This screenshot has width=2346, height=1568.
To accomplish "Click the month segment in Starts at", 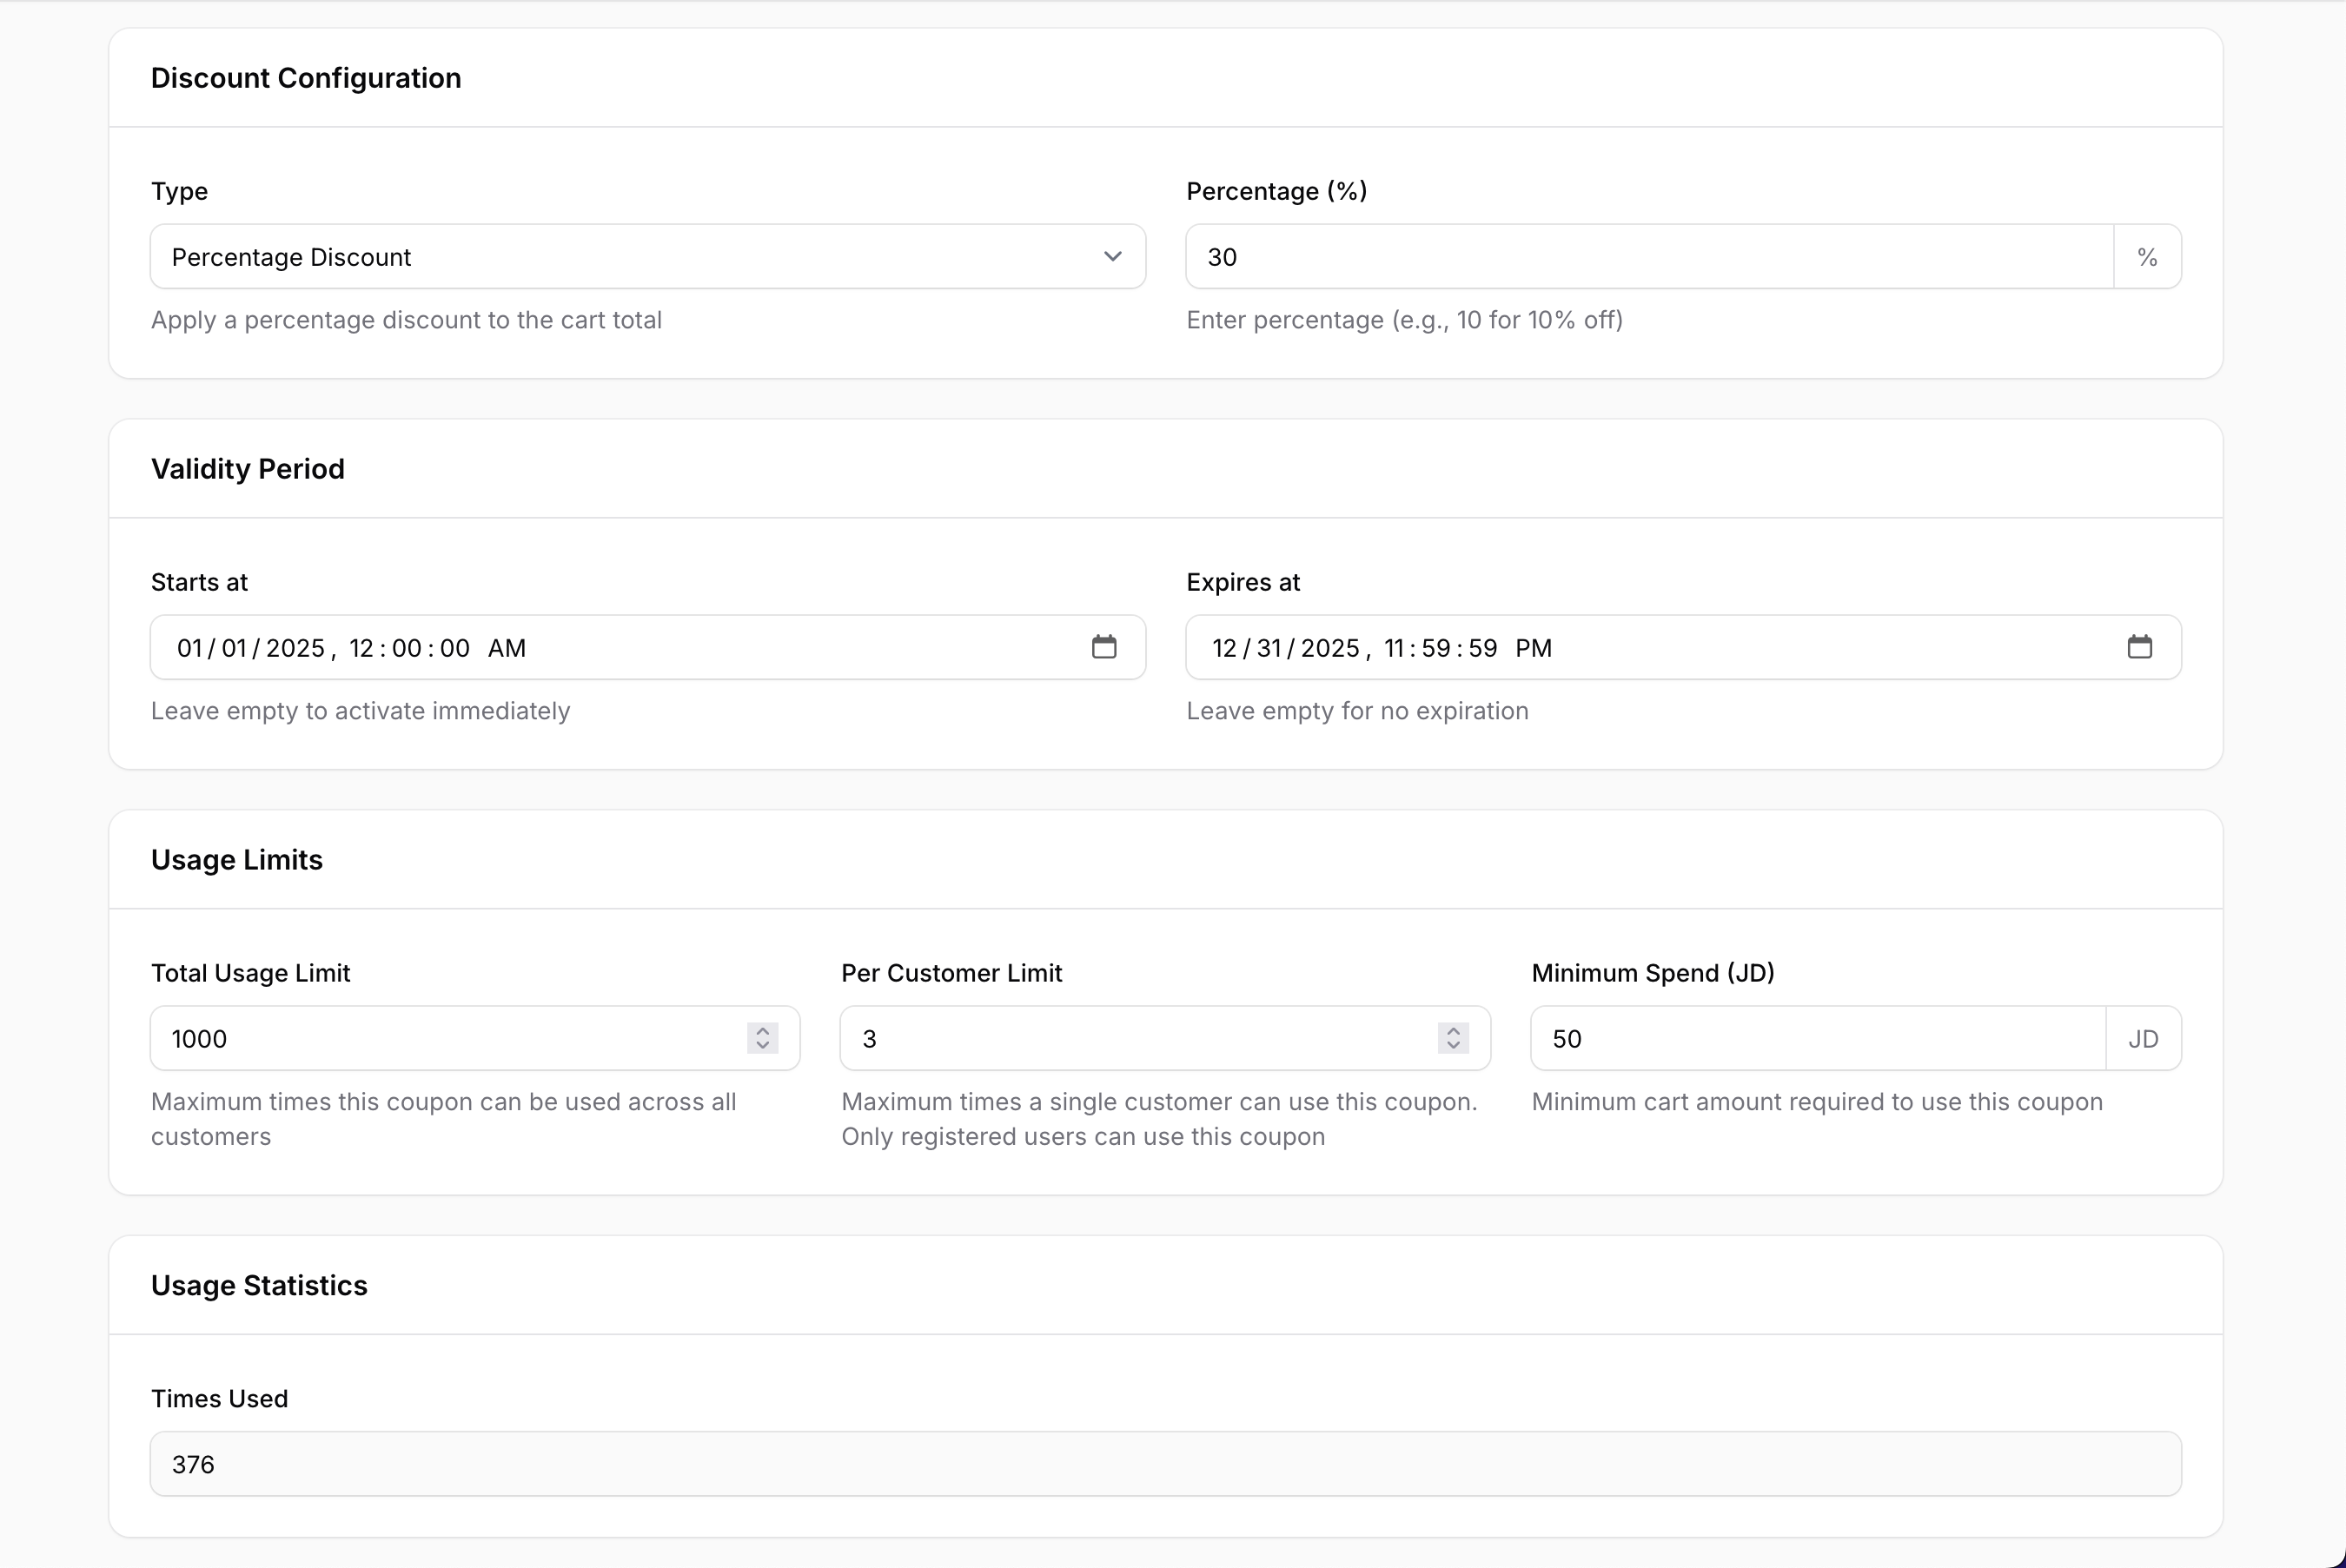I will click(x=190, y=648).
